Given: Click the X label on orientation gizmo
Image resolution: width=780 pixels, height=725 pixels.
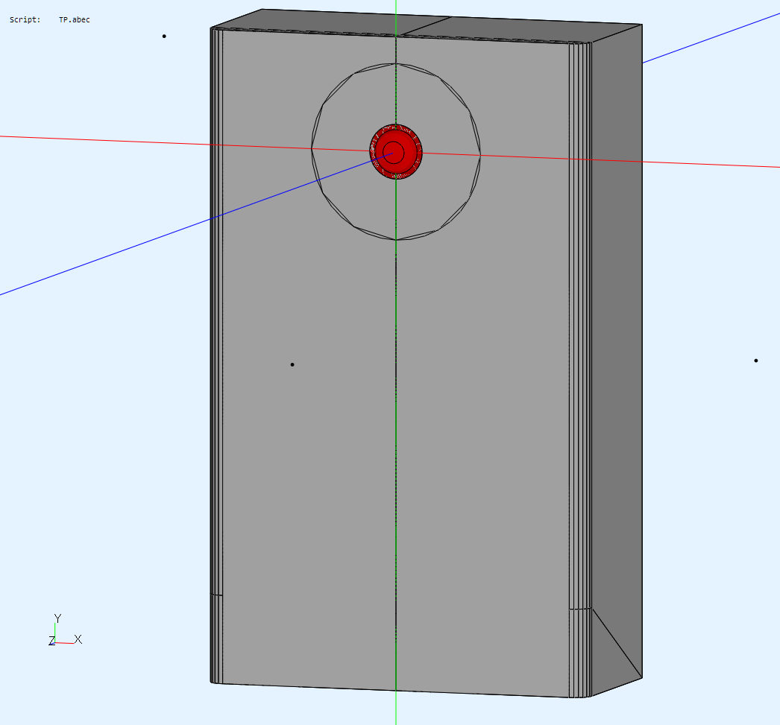Looking at the screenshot, I should (78, 639).
